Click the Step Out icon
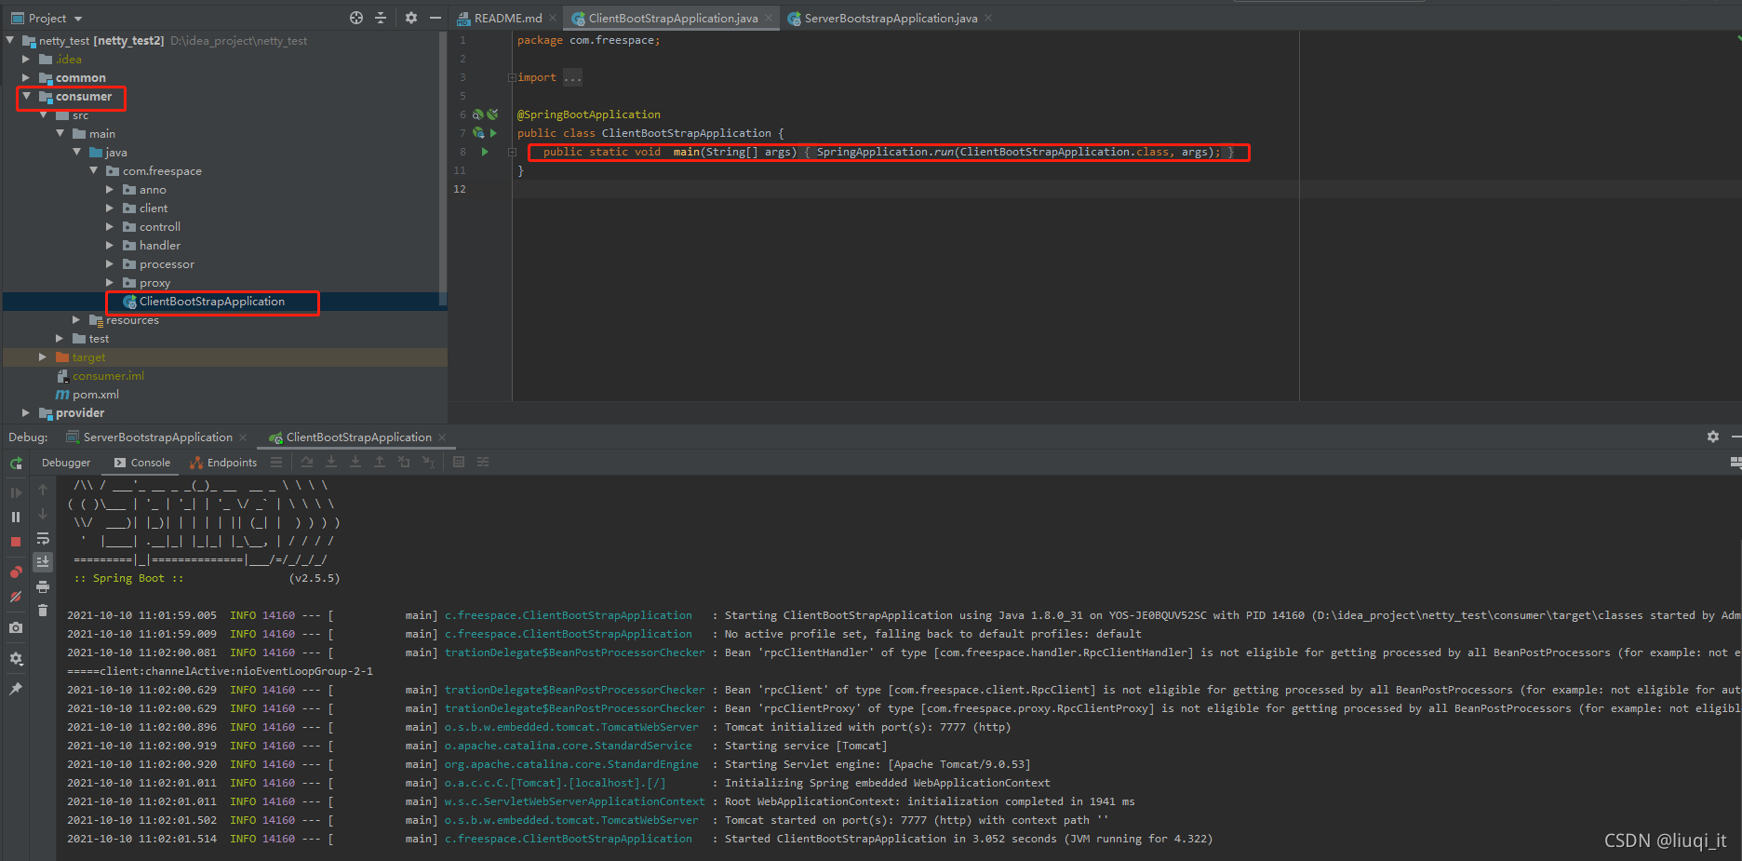 pos(380,462)
